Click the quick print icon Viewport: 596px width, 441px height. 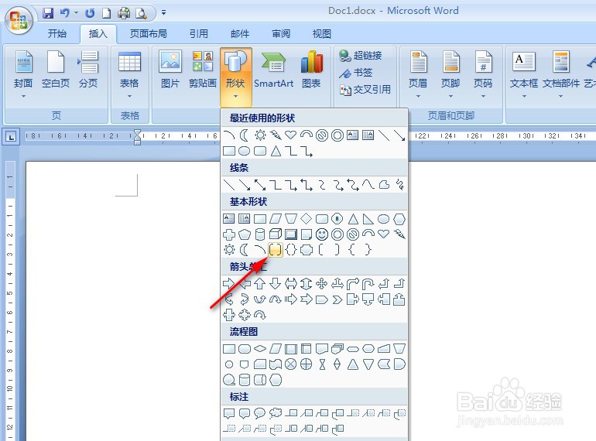coord(124,13)
